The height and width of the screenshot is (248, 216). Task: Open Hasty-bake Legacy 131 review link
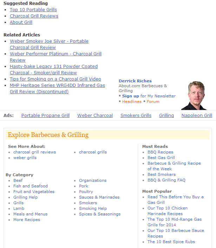coord(53,67)
